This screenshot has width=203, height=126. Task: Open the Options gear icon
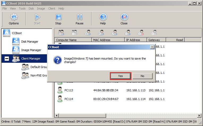(x=14, y=17)
